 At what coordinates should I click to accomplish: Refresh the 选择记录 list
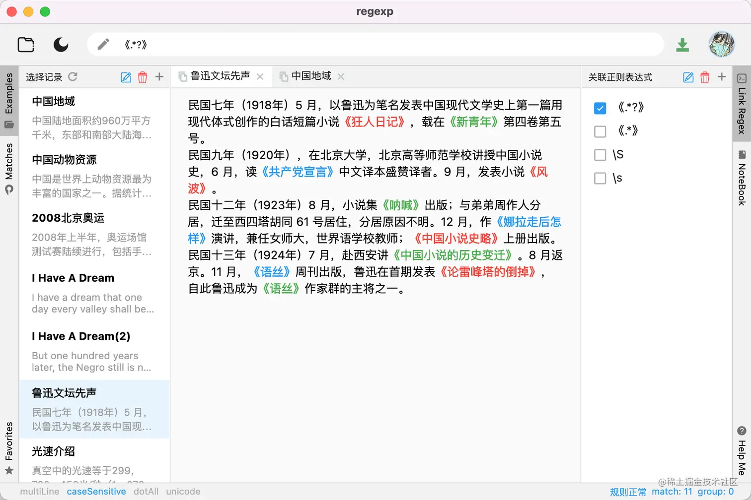(x=73, y=76)
